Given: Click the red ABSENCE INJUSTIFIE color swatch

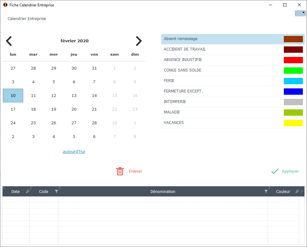Looking at the screenshot, I should [293, 60].
